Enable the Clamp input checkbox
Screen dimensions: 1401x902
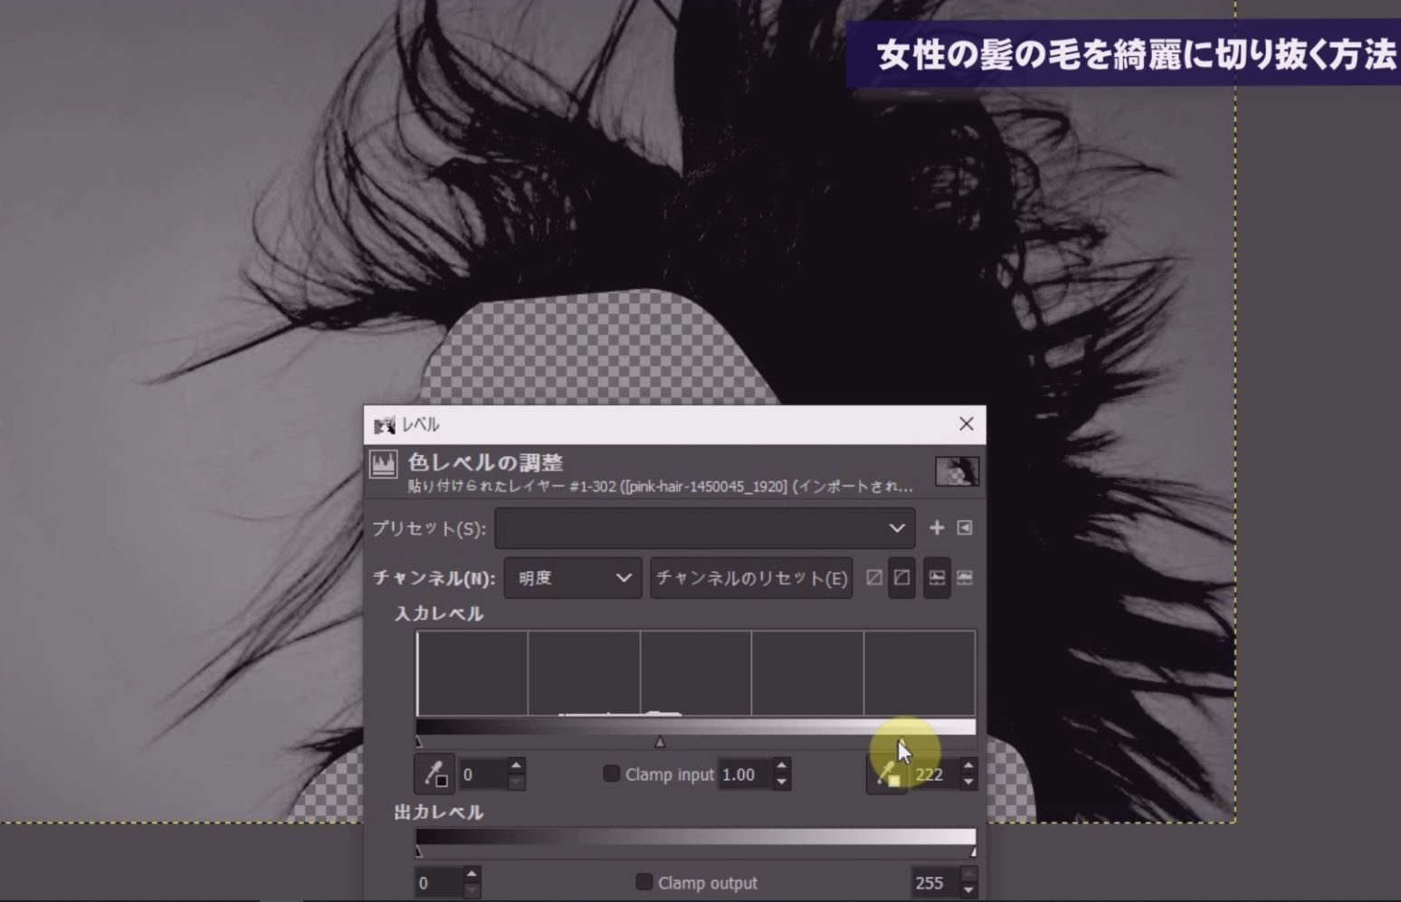pyautogui.click(x=612, y=774)
